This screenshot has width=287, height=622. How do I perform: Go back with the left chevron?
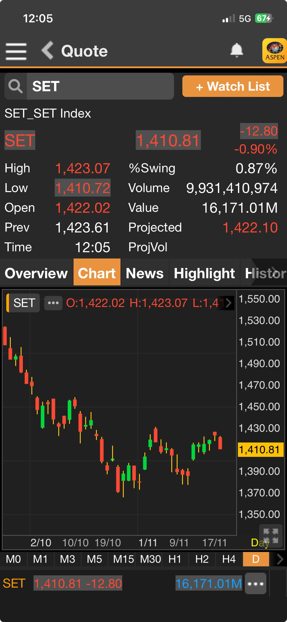[x=47, y=50]
